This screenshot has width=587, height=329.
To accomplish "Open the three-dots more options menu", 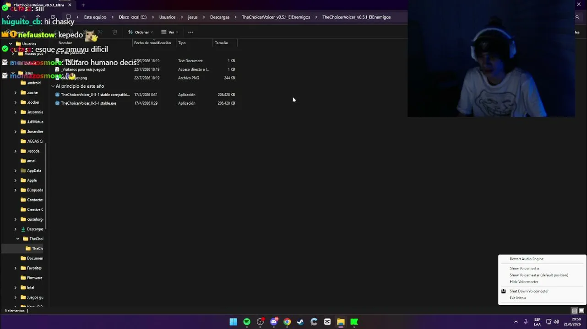I will [x=190, y=32].
